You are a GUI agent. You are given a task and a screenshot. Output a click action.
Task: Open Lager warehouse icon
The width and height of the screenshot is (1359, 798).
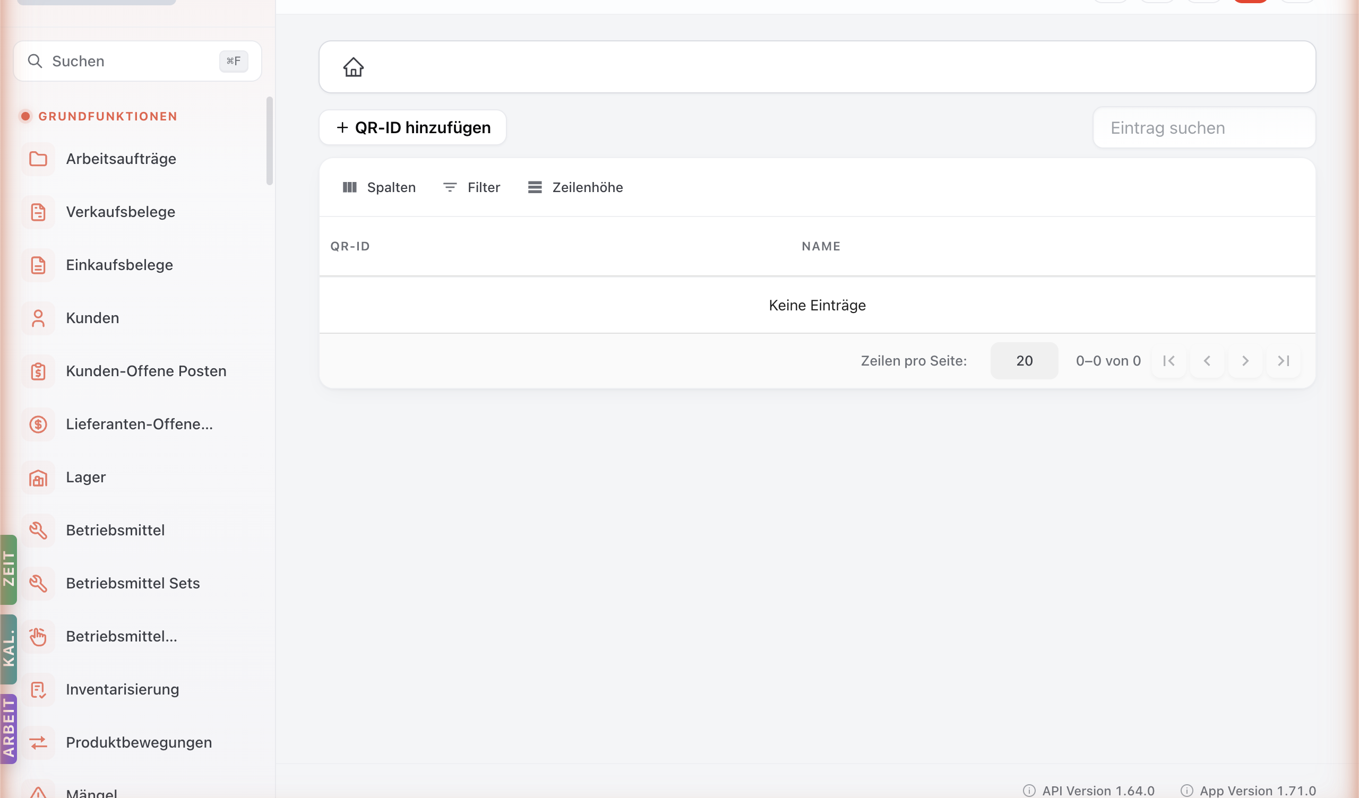[38, 477]
